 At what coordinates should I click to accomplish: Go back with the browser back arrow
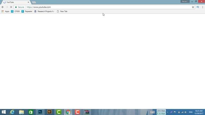[3, 7]
